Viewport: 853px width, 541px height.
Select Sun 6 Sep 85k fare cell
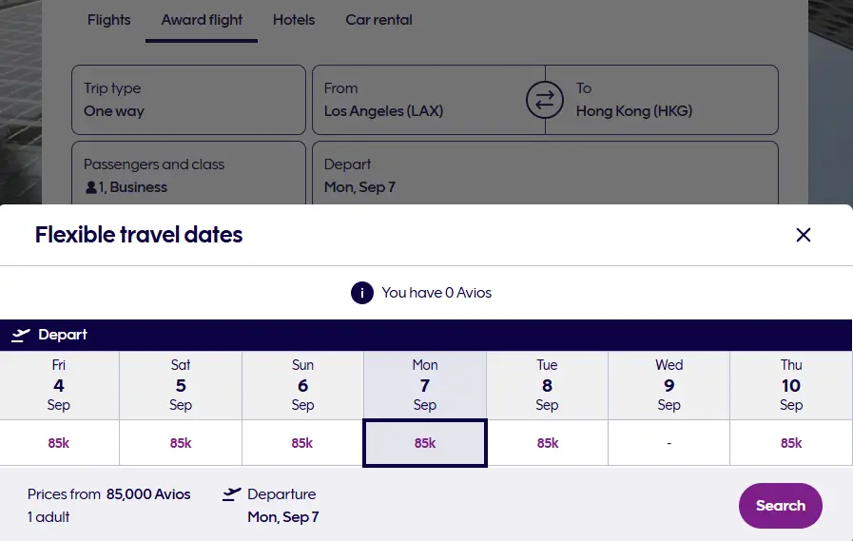point(302,443)
